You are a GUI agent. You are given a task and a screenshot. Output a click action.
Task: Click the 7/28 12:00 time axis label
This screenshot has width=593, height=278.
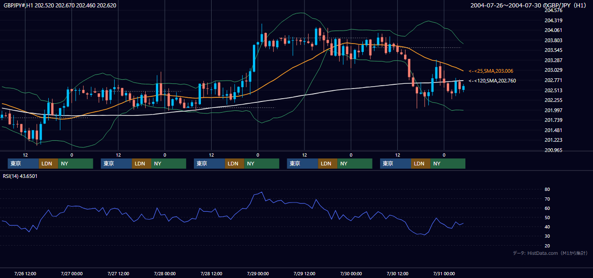pos(211,273)
